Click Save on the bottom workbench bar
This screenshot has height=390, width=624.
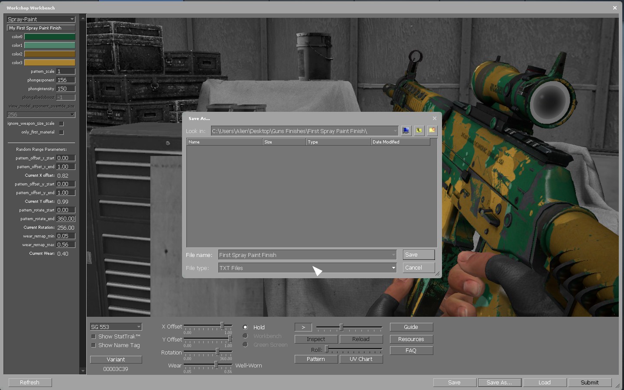[455, 382]
